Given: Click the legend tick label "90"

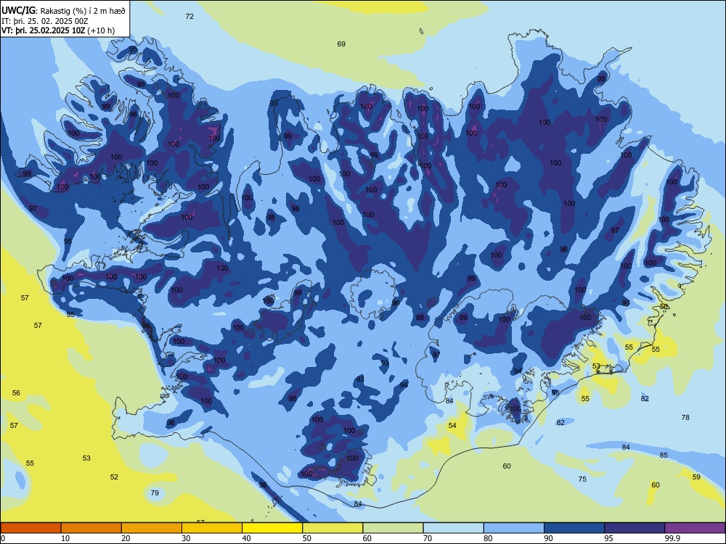Looking at the screenshot, I should tap(548, 538).
